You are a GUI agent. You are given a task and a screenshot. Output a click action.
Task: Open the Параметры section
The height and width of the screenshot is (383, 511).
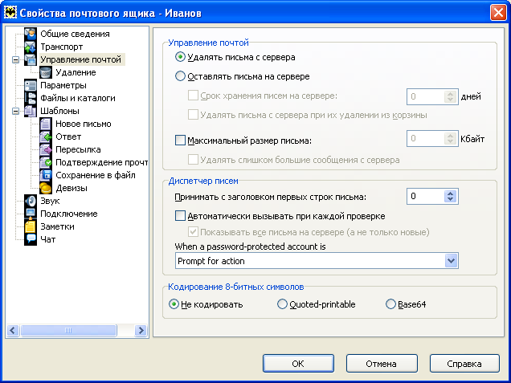(x=63, y=85)
